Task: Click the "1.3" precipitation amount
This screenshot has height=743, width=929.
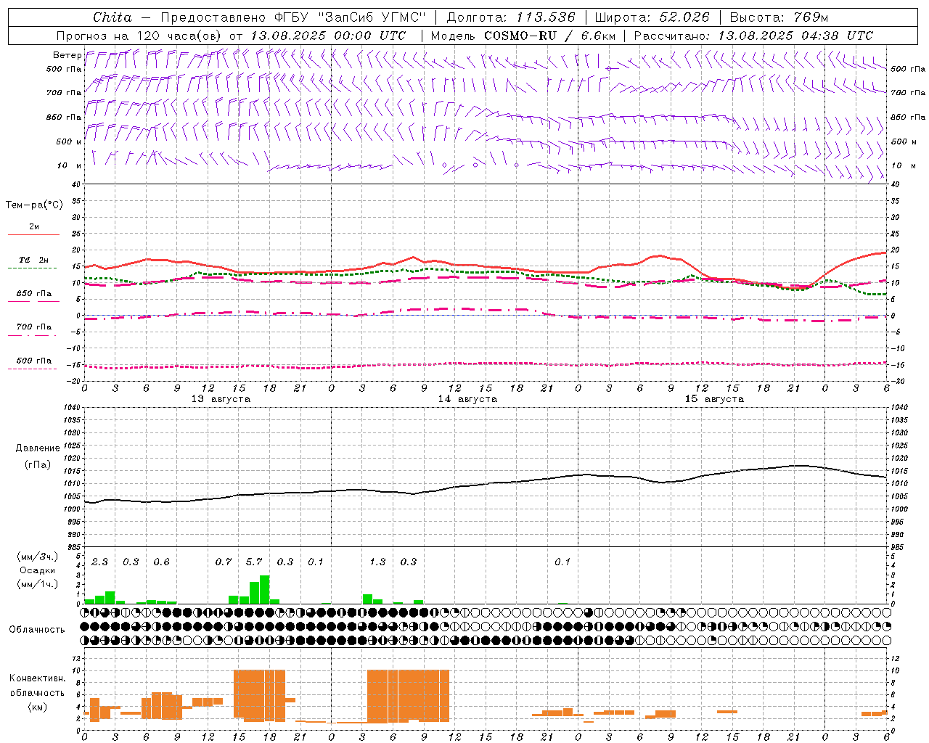Action: (377, 562)
